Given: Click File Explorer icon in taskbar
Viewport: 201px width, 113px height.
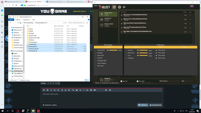Looking at the screenshot, I should 33,111.
